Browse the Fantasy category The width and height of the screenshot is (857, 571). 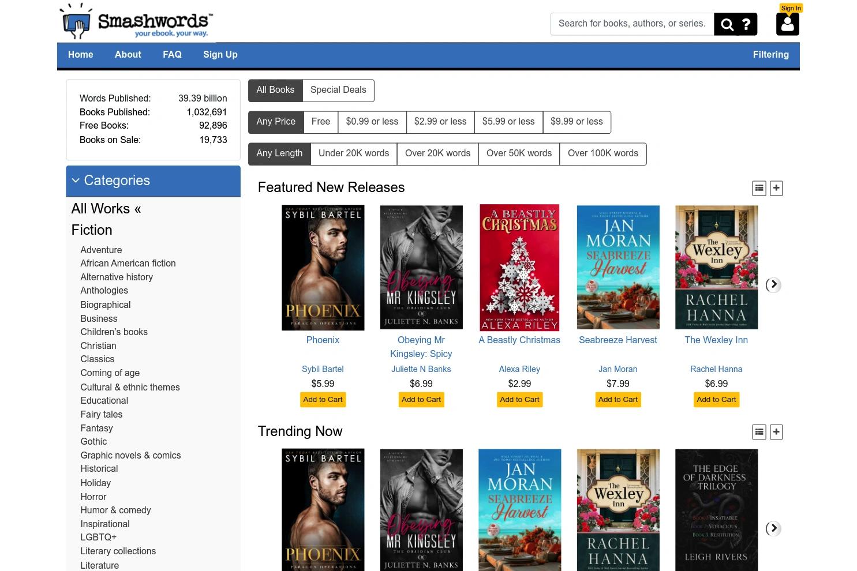coord(96,429)
